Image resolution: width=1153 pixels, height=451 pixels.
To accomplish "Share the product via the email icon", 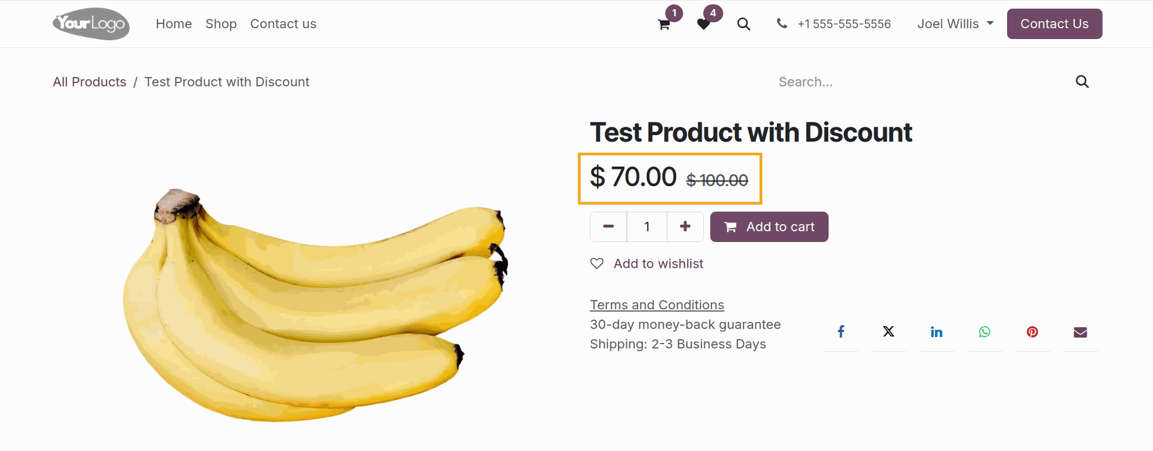I will (x=1080, y=331).
